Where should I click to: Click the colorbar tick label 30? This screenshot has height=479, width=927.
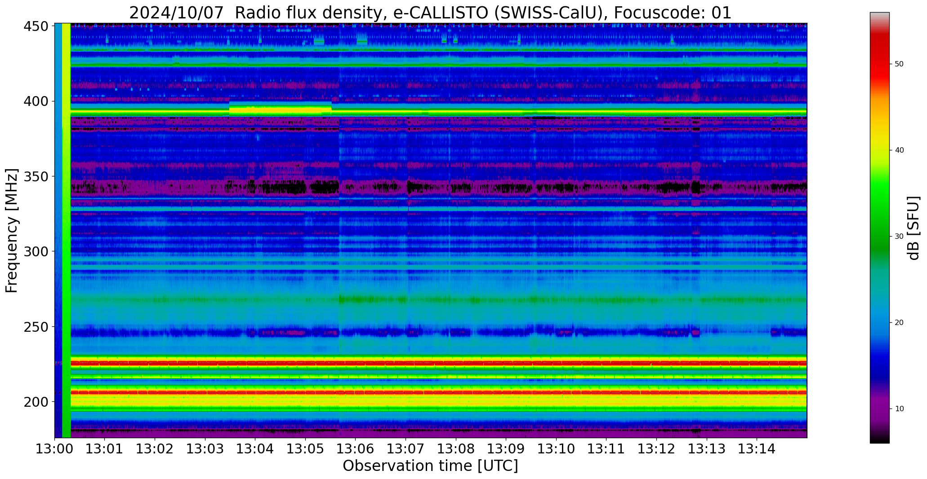tap(899, 236)
